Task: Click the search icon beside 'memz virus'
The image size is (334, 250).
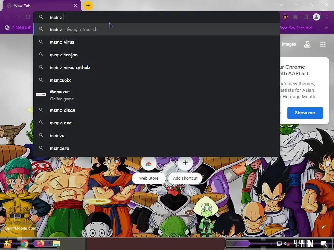Action: (41, 42)
